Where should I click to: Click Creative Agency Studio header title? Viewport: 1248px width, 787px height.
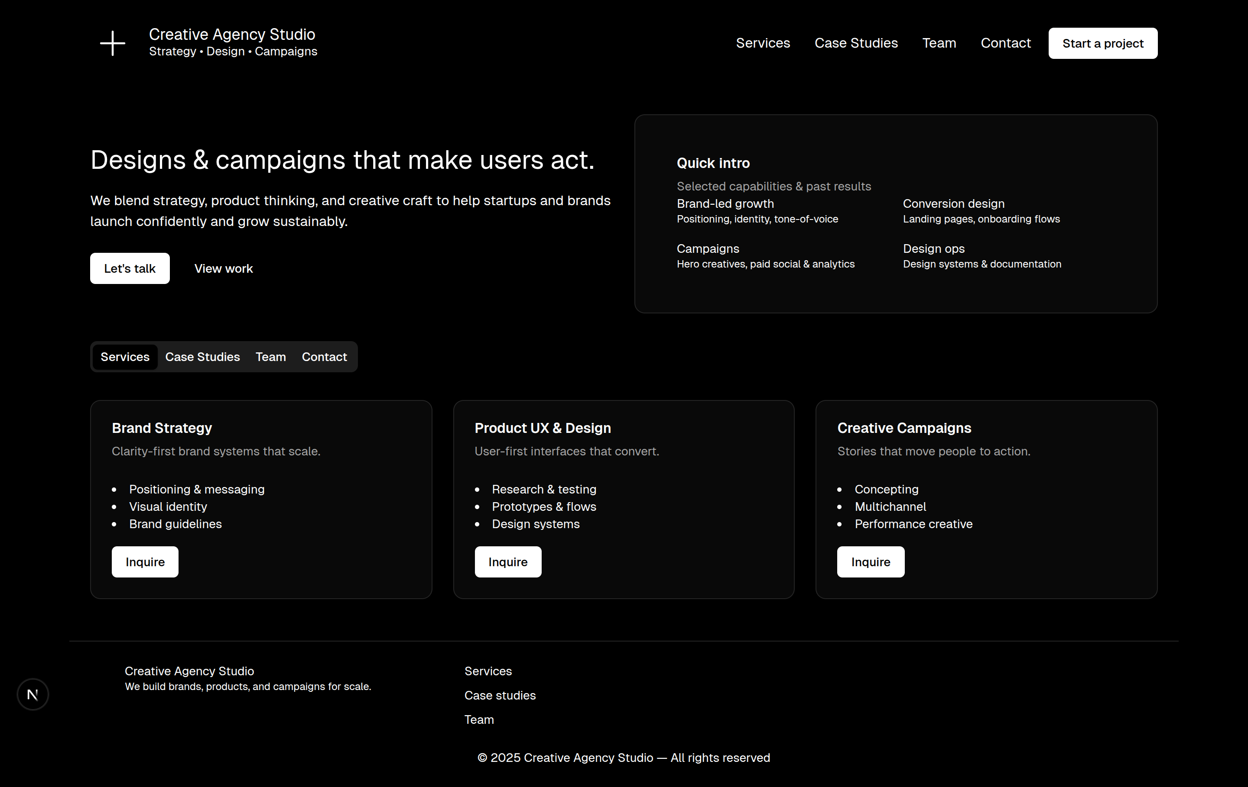[232, 34]
